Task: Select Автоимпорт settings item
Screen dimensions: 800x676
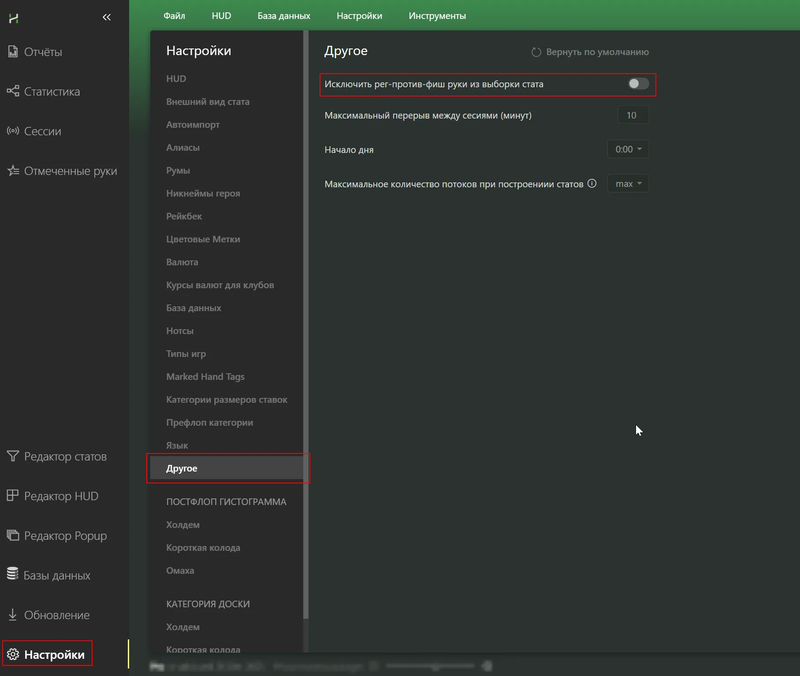Action: pos(193,124)
